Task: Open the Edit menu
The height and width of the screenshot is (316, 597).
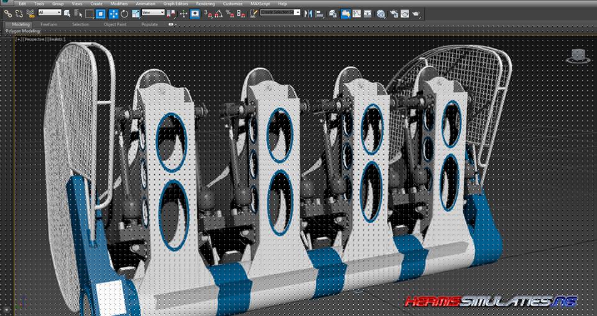Action: pos(22,4)
